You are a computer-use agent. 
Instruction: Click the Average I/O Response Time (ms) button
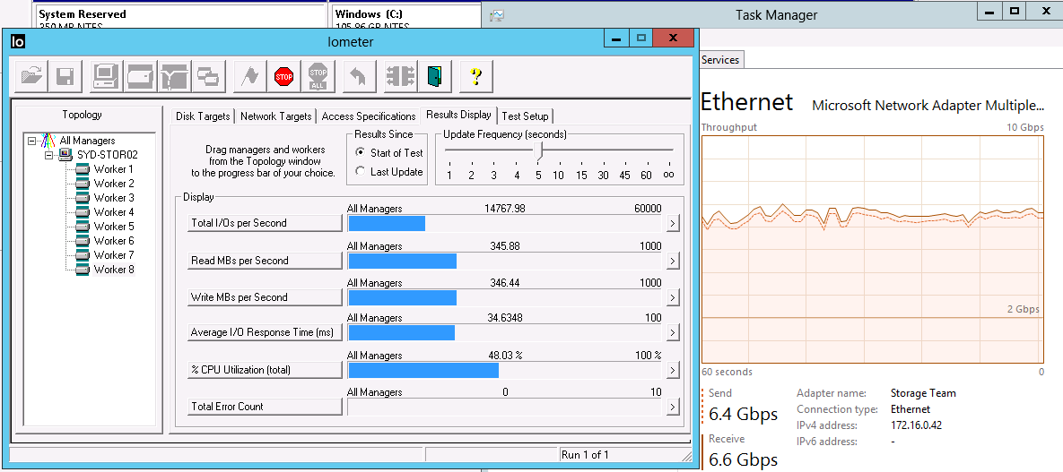(265, 332)
